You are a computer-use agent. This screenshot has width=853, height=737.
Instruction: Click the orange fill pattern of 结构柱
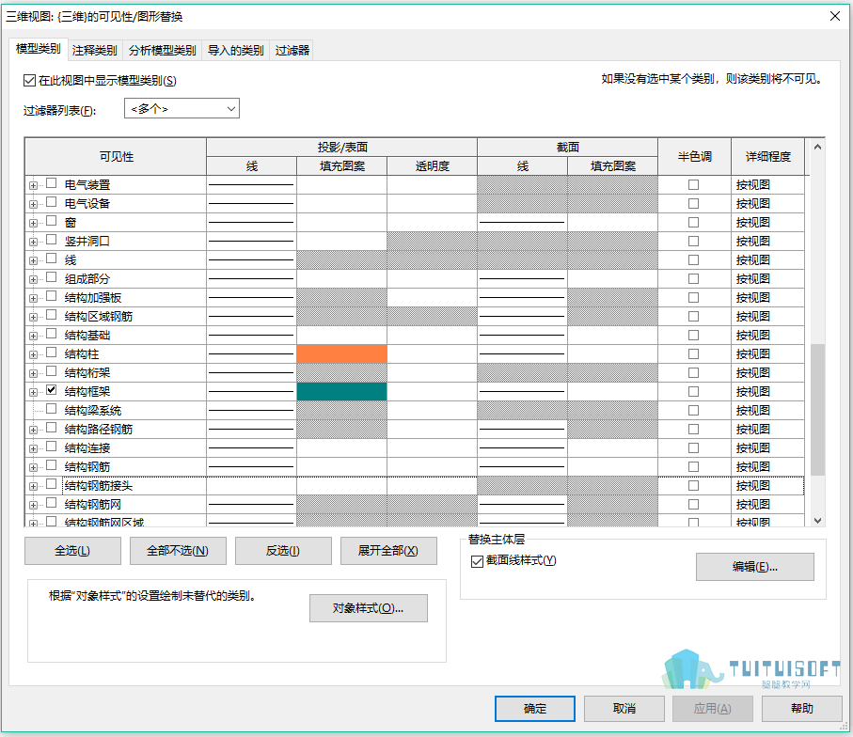(x=341, y=354)
